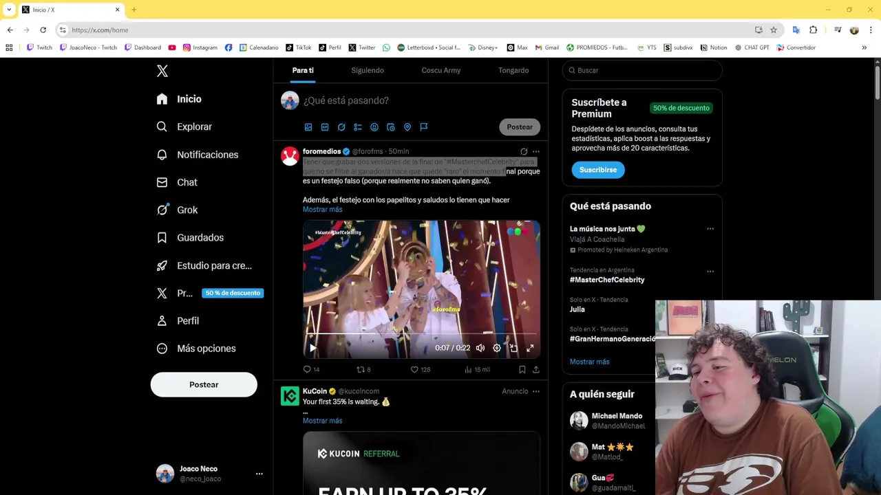Click Grok explain icon on foromedios tweet
Screen dimensions: 881x495
tap(524, 151)
